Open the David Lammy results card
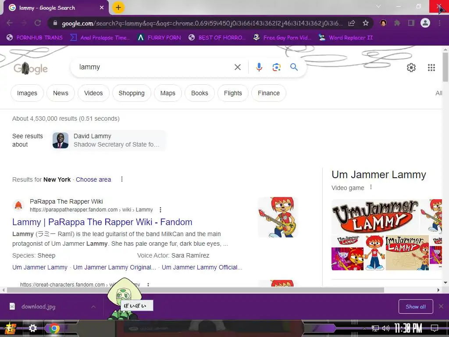The image size is (449, 337). click(108, 140)
